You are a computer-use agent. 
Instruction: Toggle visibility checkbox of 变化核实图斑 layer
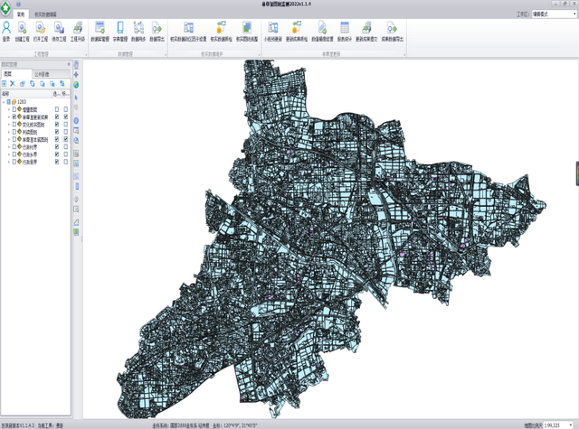point(14,125)
